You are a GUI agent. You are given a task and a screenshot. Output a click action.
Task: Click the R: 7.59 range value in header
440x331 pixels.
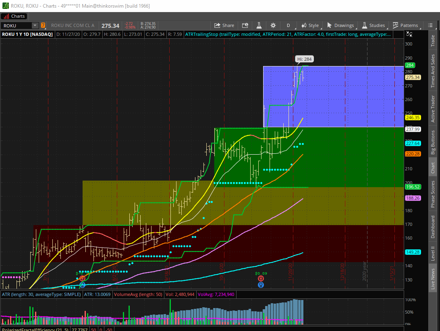[175, 34]
